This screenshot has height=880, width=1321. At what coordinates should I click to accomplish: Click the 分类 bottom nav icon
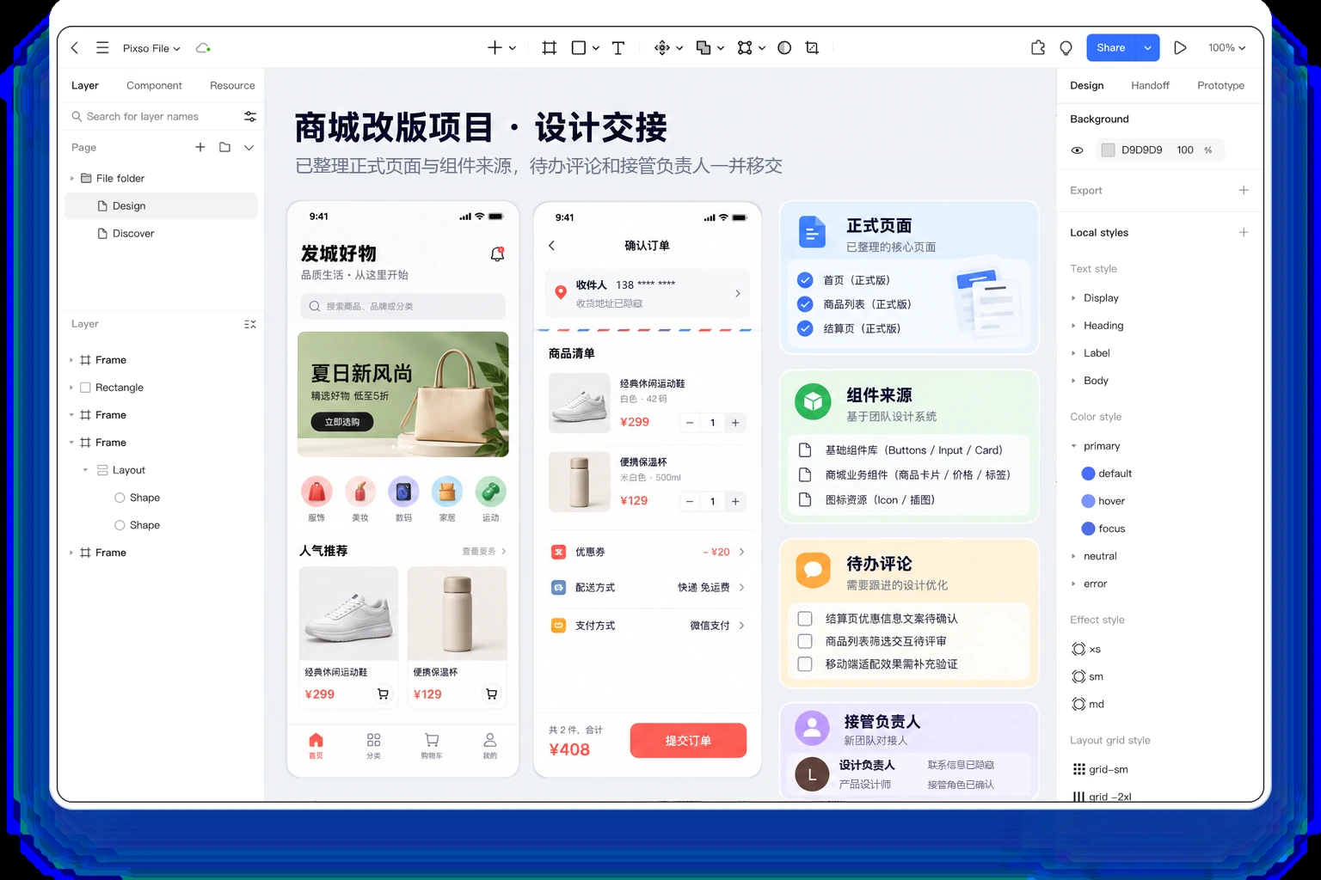point(373,745)
